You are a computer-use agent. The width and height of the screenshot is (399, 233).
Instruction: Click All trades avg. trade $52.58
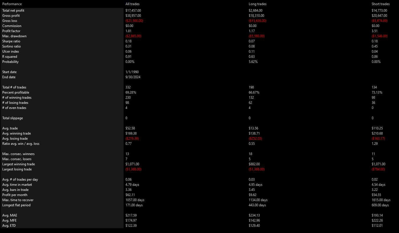click(x=130, y=128)
